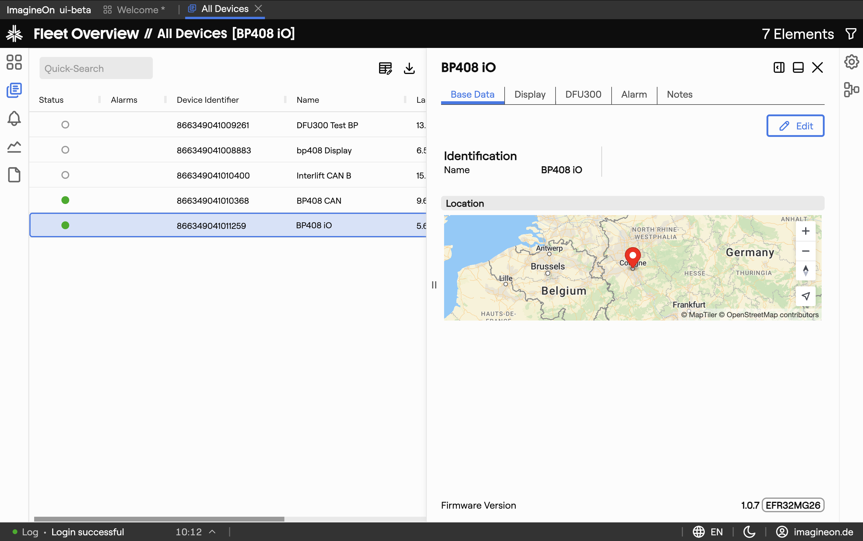Click the language globe icon

699,532
